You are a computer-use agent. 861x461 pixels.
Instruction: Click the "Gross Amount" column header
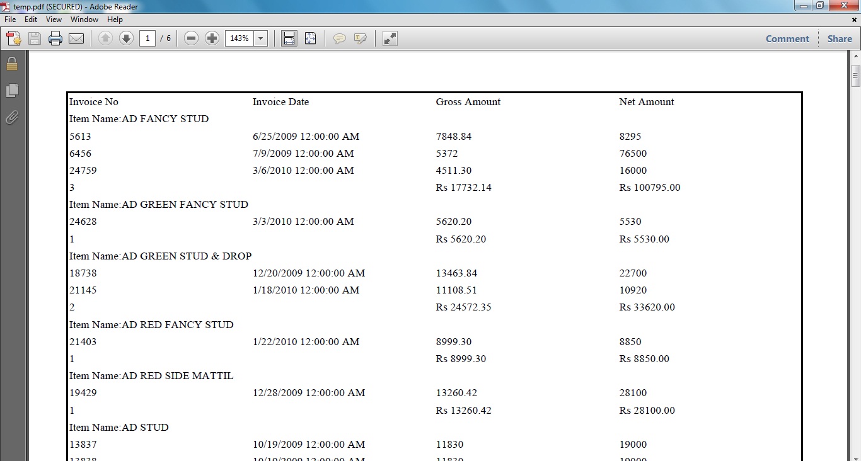point(468,102)
